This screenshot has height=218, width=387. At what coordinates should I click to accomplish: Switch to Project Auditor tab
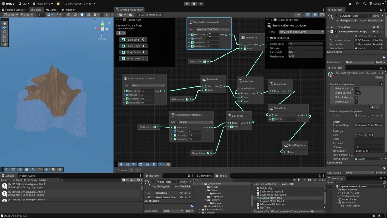(28, 176)
